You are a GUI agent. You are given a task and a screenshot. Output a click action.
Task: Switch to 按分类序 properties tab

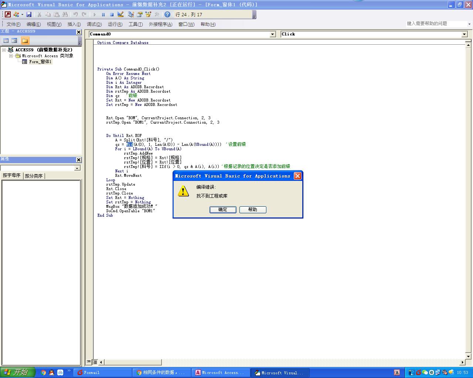(x=34, y=176)
